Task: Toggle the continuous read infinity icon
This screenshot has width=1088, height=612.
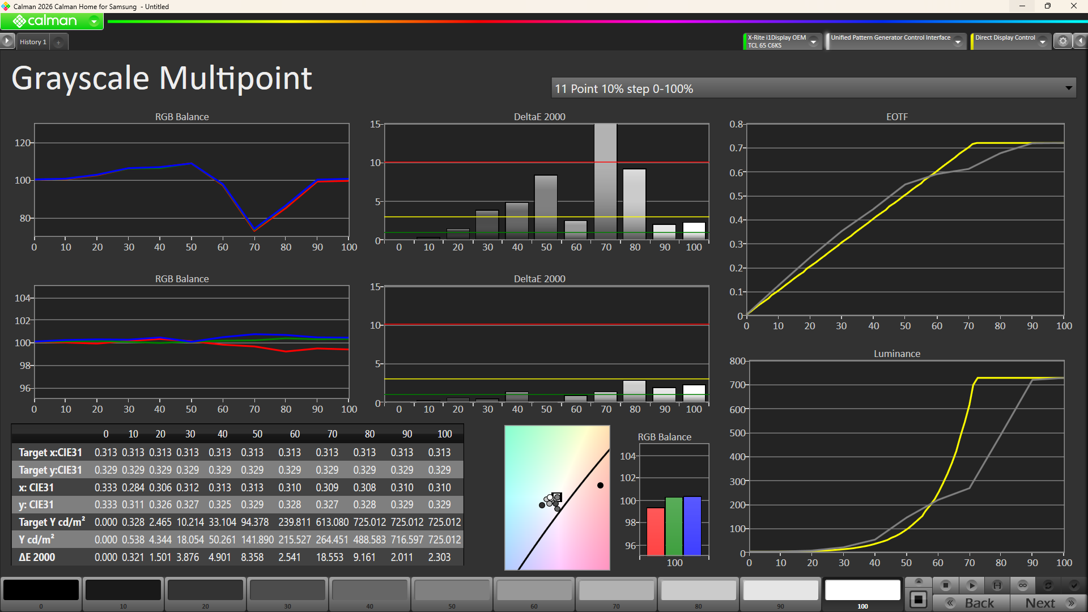Action: click(x=1023, y=585)
